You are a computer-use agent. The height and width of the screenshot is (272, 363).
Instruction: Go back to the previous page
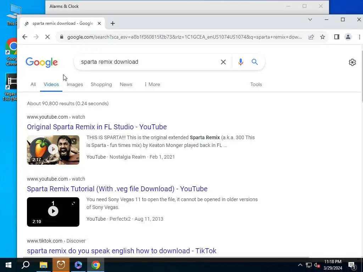pyautogui.click(x=25, y=37)
